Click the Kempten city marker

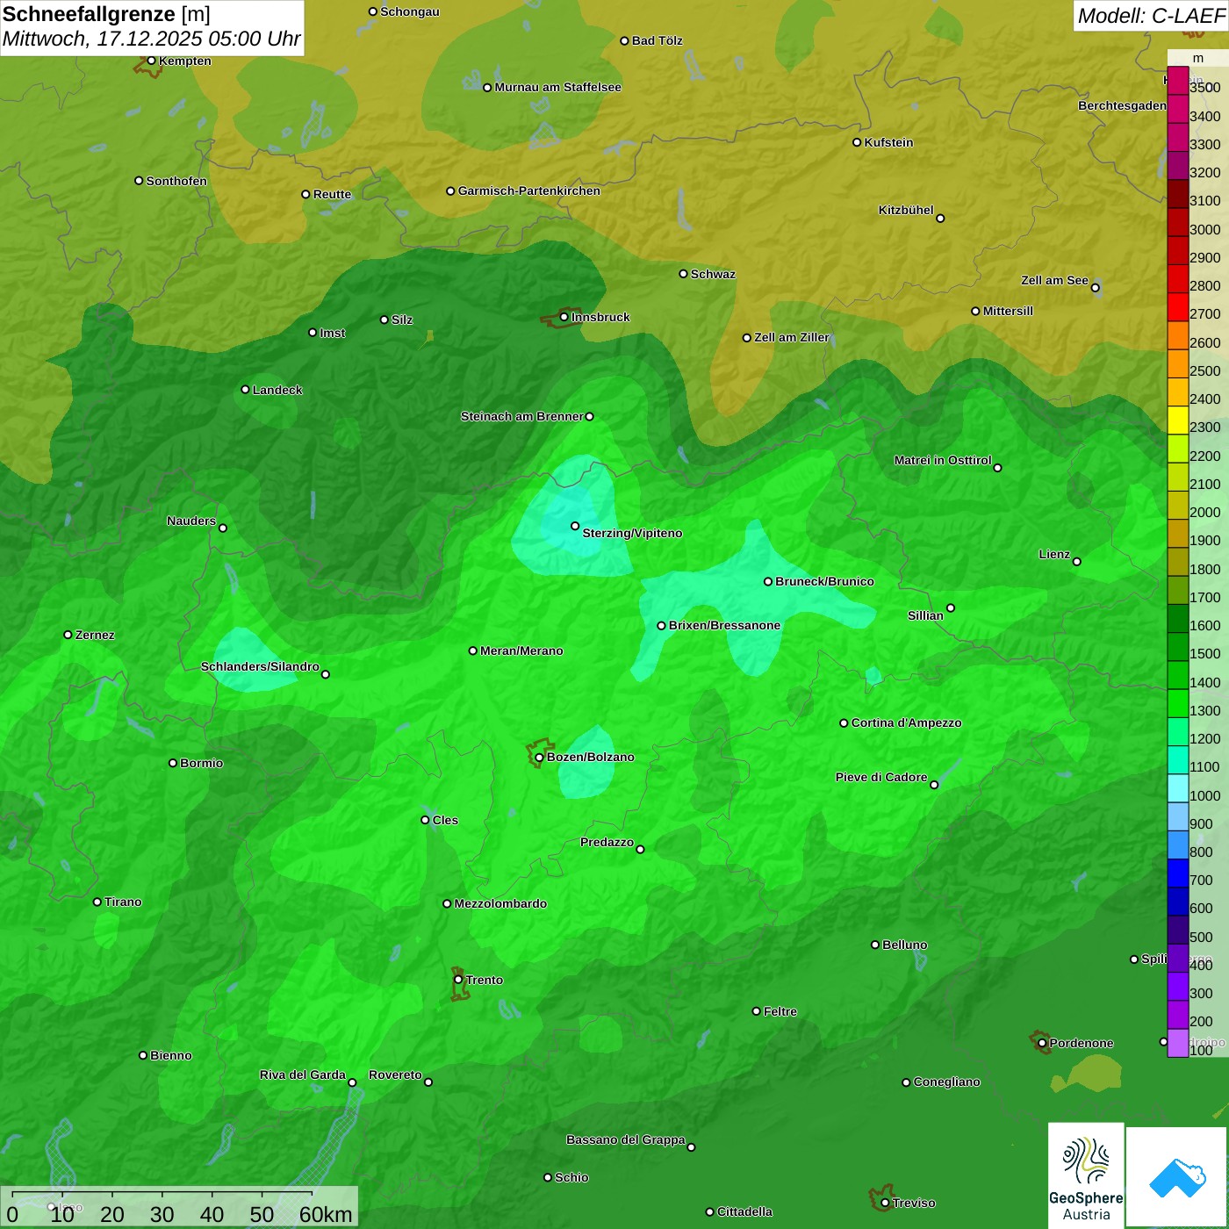(151, 61)
